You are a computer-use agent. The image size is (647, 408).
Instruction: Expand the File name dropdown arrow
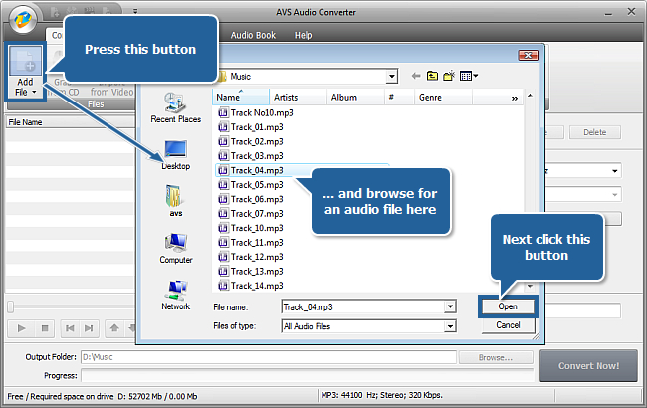pos(450,306)
